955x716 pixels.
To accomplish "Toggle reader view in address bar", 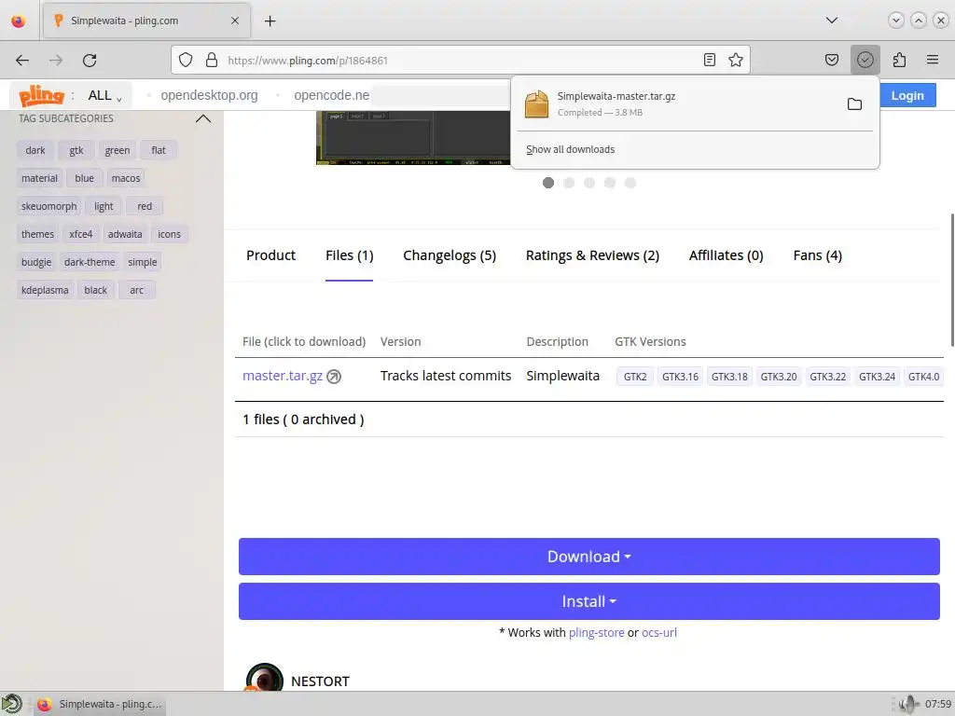I will [x=710, y=60].
